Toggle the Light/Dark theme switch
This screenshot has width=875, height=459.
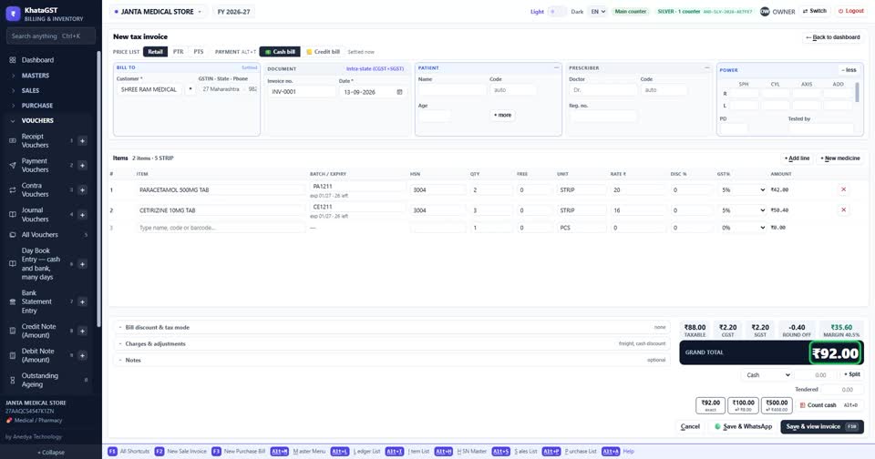(x=557, y=11)
